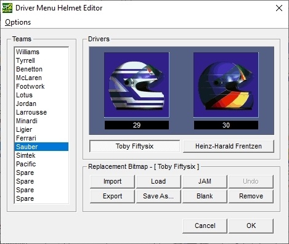Select Benetton in the Teams list

click(x=41, y=69)
